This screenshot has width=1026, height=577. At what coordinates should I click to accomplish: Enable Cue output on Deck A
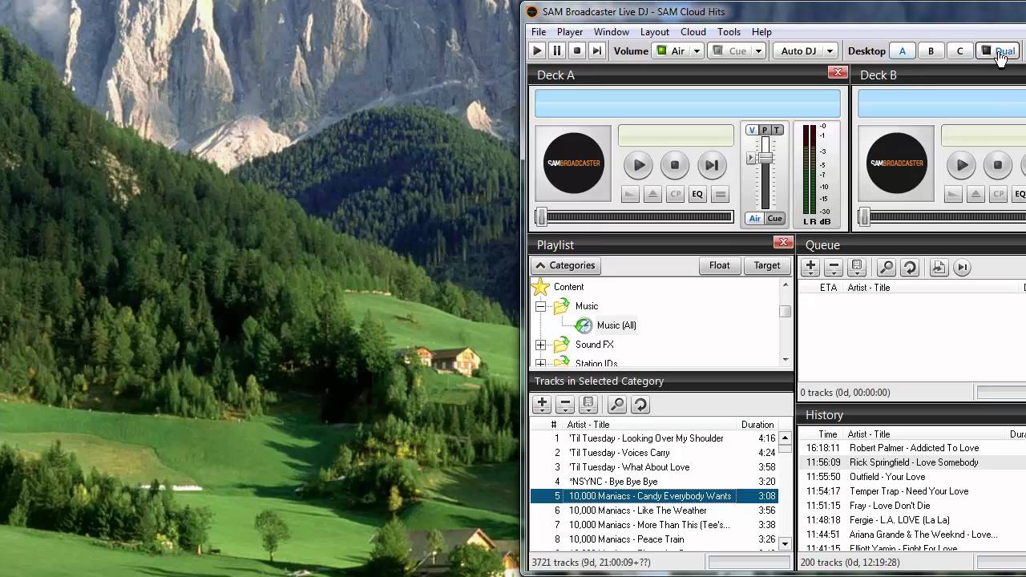pos(774,218)
